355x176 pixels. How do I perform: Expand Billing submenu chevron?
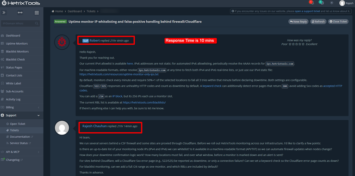[38, 107]
